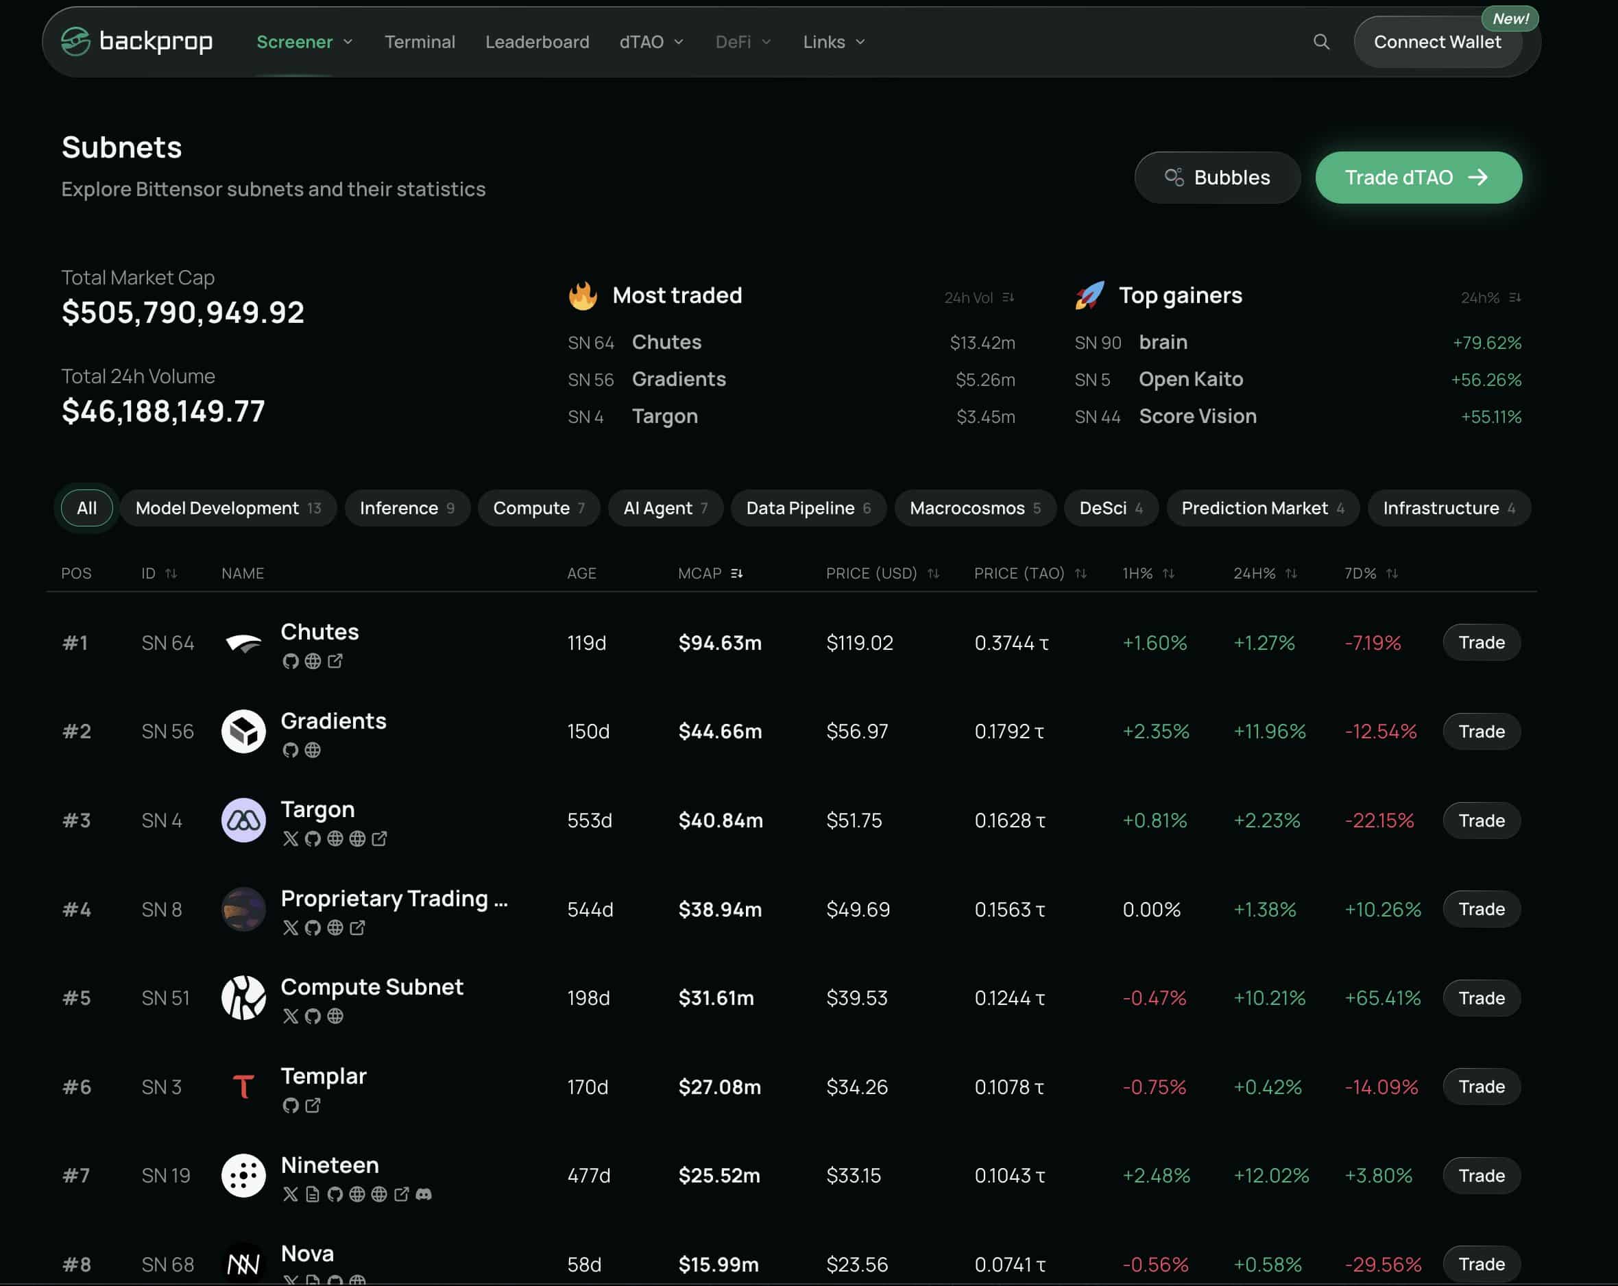
Task: Go to the Leaderboard page
Action: point(537,42)
